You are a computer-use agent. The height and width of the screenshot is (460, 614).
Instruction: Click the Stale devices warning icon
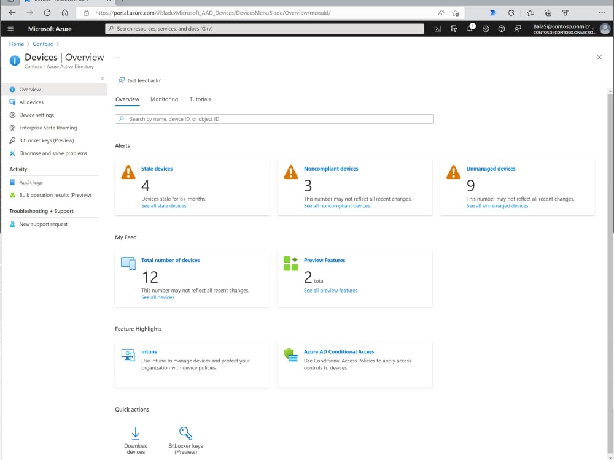(128, 172)
